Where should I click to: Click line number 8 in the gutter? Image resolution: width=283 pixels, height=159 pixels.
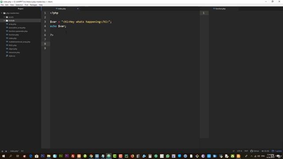[45, 44]
